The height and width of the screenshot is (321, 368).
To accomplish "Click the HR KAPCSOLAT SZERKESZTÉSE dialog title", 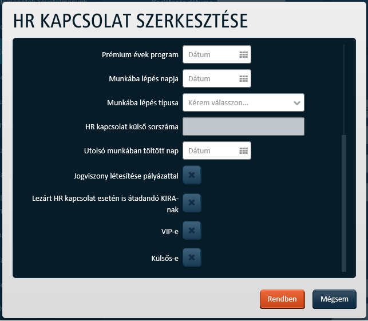I will point(130,21).
